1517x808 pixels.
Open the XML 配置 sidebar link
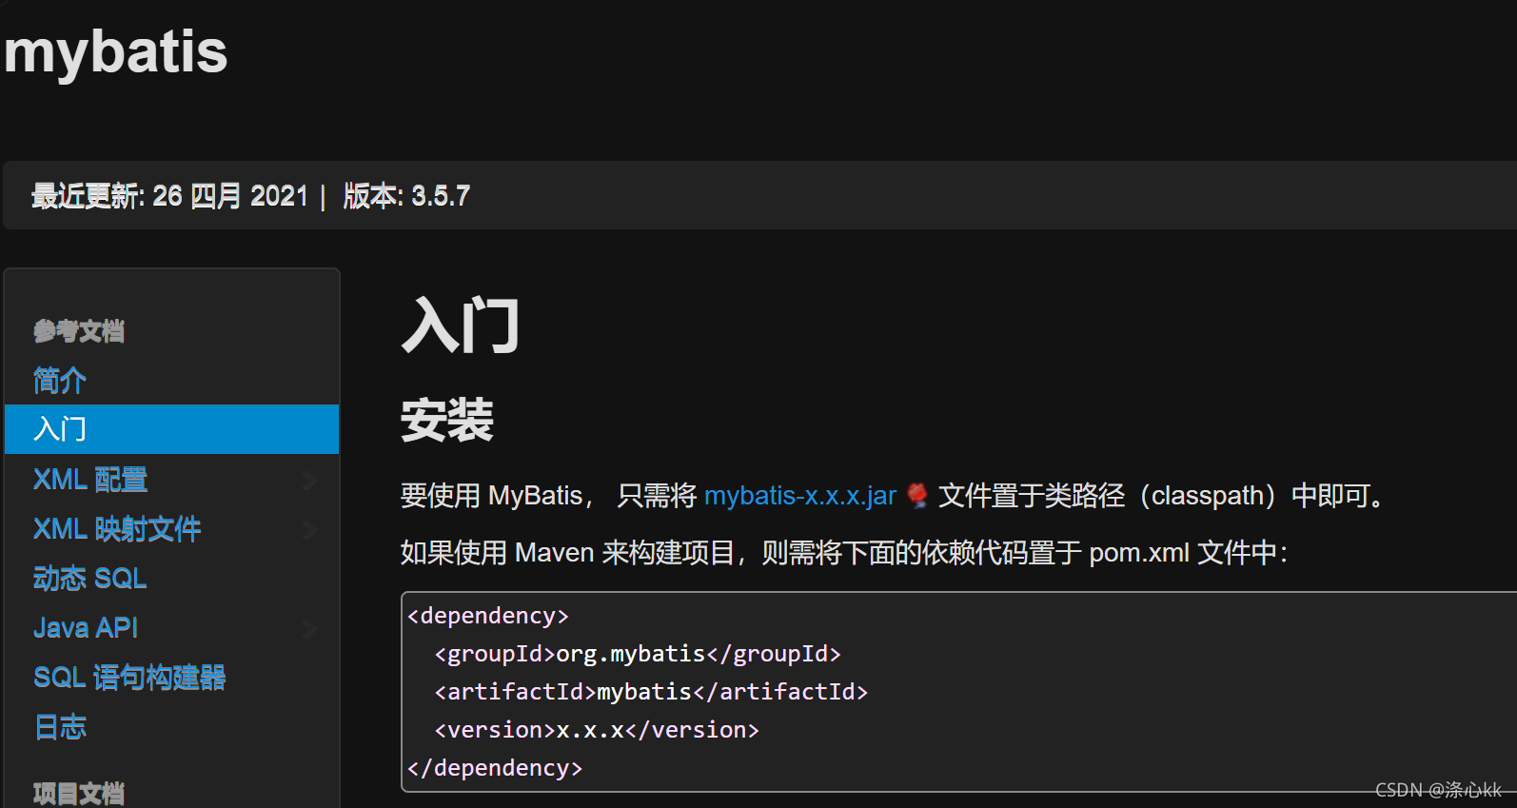[90, 480]
